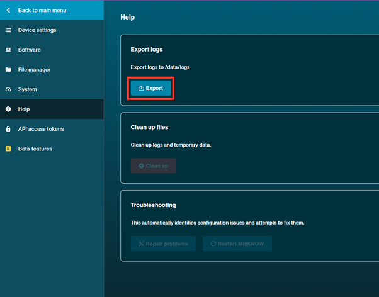Open Device settings text in sidebar
The width and height of the screenshot is (379, 297).
click(x=37, y=30)
